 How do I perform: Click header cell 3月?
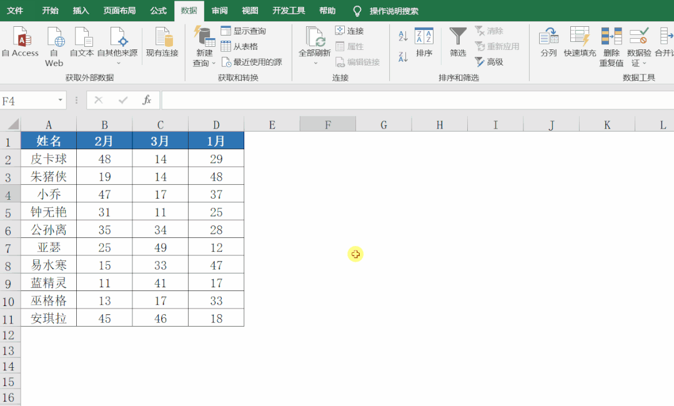161,141
